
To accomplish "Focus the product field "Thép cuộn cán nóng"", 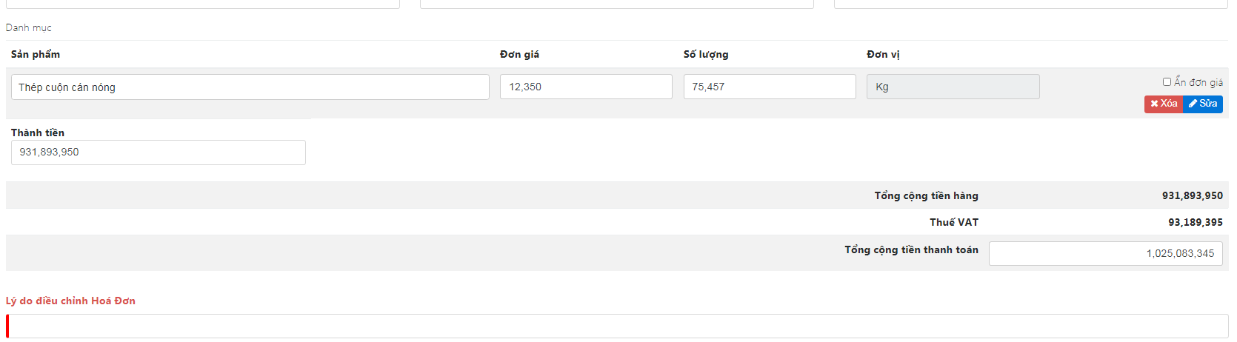I will (x=250, y=87).
